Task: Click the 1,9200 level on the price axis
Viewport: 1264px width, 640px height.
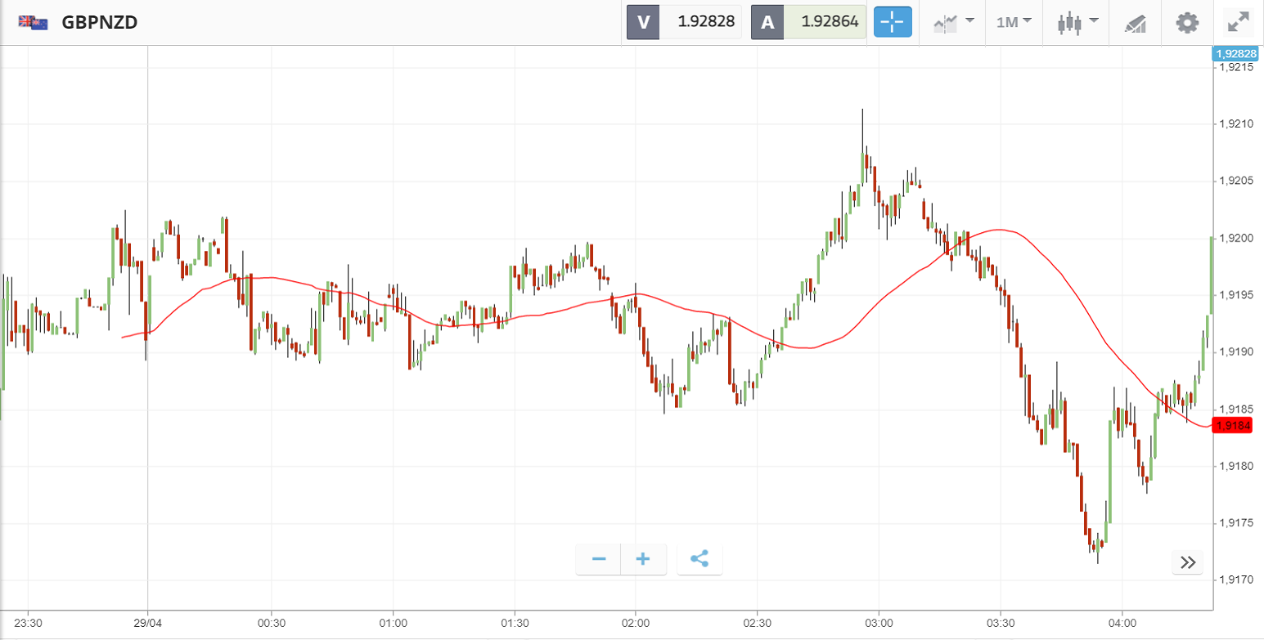Action: (x=1236, y=238)
